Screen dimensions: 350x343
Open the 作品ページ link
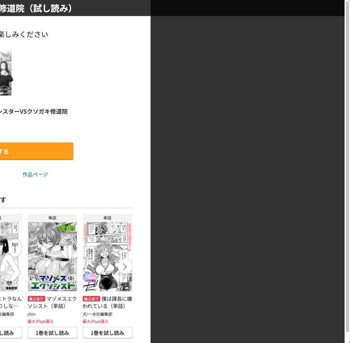click(35, 174)
